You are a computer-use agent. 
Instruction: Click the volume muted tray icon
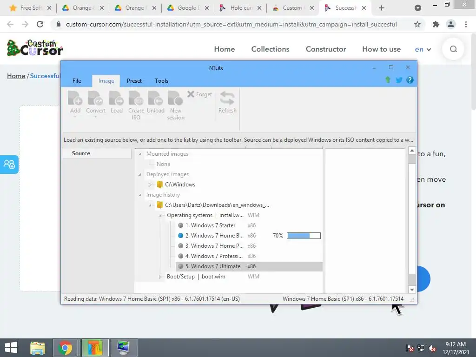click(x=432, y=348)
